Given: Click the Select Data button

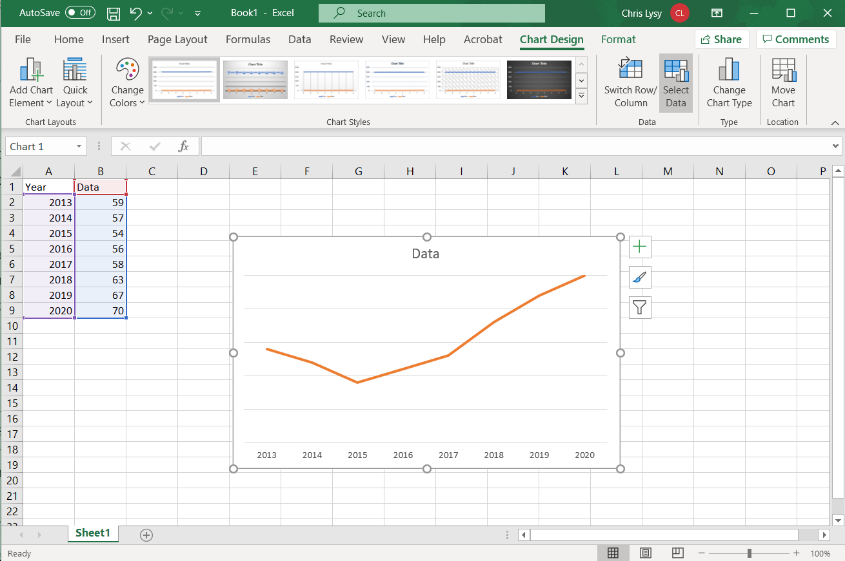Looking at the screenshot, I should 676,82.
